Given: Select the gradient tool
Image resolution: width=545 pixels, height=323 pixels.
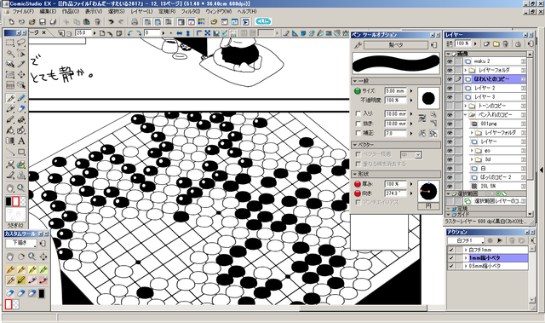Looking at the screenshot, I should (10, 141).
